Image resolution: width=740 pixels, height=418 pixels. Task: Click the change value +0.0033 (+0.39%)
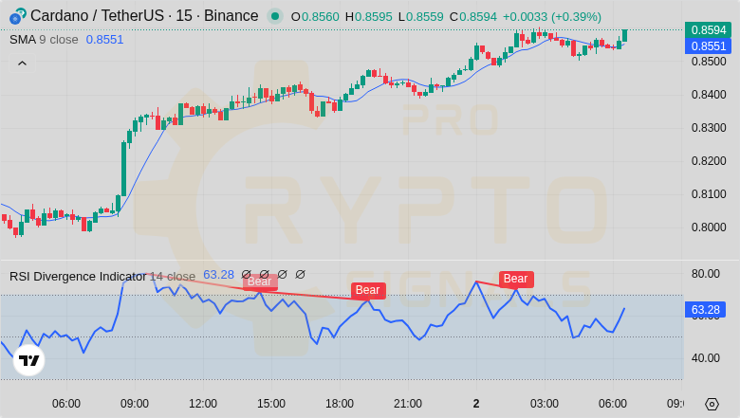(552, 17)
